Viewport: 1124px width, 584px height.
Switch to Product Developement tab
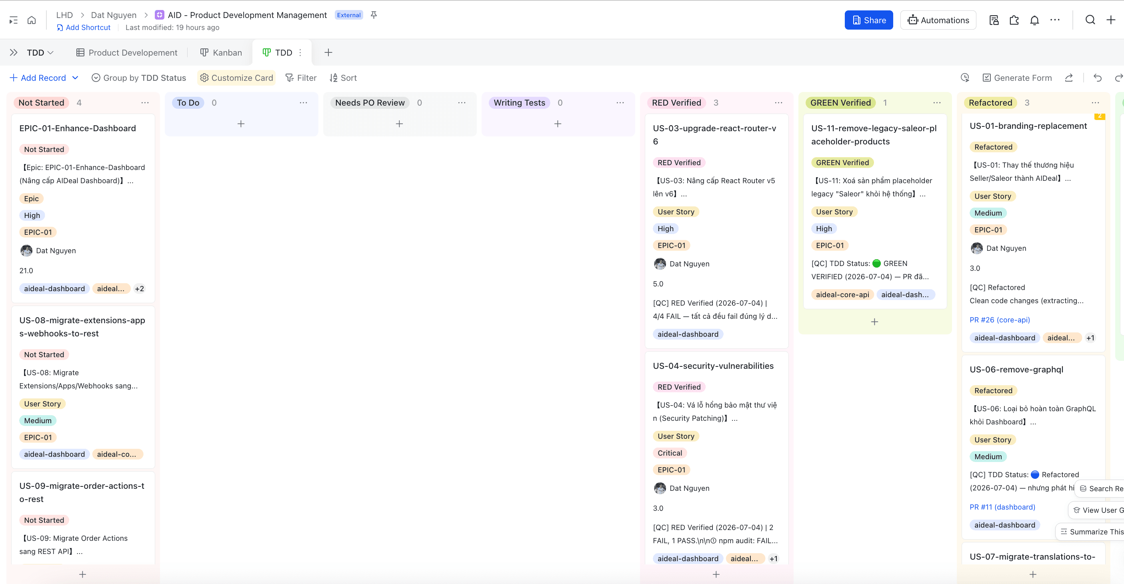[126, 52]
